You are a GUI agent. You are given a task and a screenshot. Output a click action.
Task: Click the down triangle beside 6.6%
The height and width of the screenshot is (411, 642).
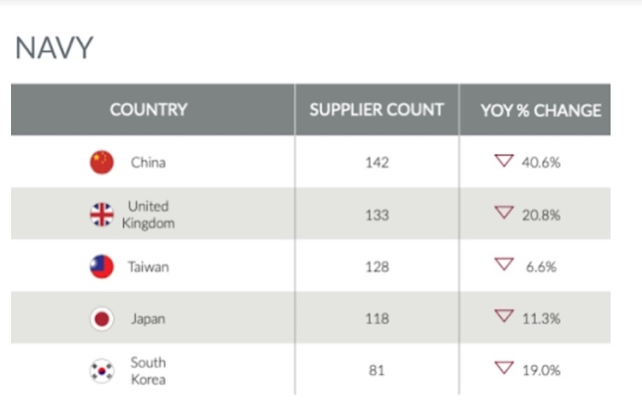click(x=504, y=264)
